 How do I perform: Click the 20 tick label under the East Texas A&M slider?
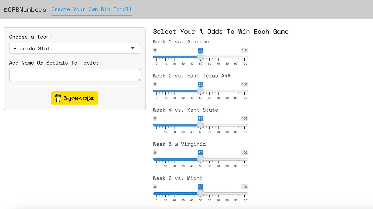tap(174, 98)
